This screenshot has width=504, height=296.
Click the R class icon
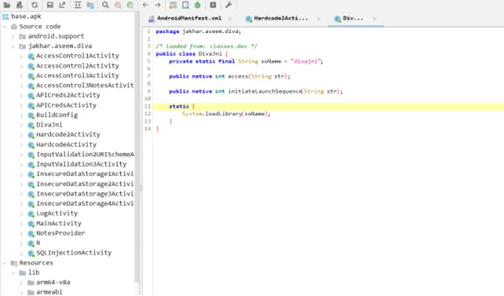coord(31,243)
